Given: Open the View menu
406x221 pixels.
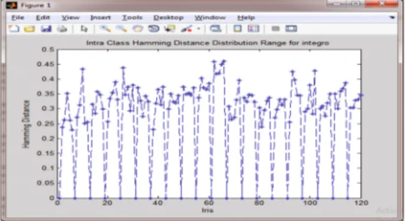Looking at the screenshot, I should (70, 18).
